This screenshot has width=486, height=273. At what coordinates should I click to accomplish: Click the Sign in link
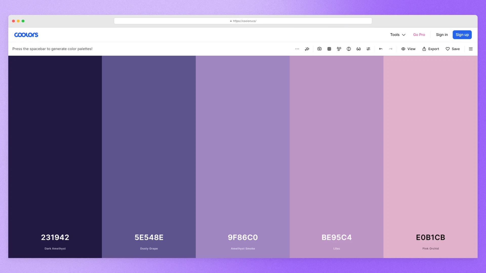(442, 35)
